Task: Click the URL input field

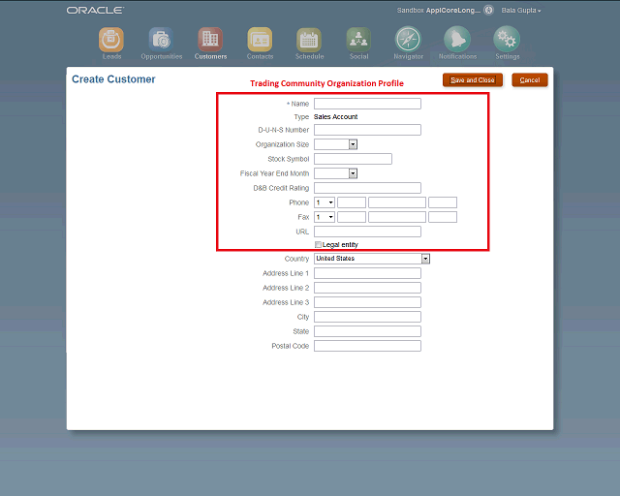Action: [x=367, y=232]
